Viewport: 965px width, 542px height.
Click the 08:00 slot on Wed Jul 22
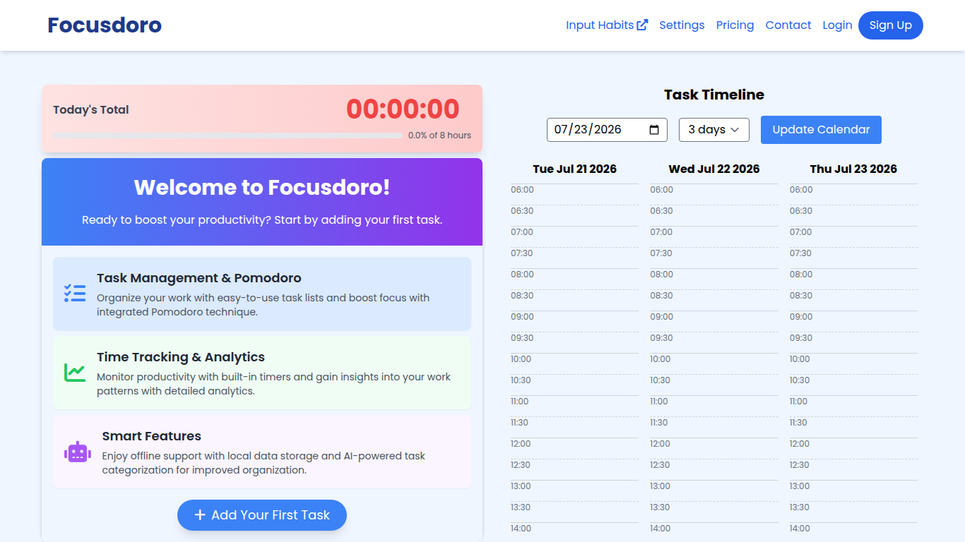tap(714, 279)
